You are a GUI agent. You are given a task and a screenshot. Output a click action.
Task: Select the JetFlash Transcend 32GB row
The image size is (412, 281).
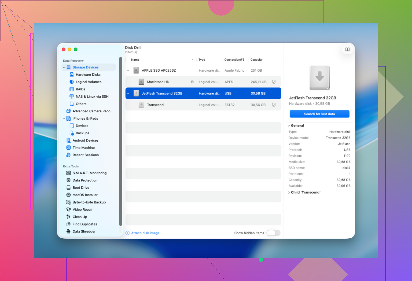click(203, 93)
